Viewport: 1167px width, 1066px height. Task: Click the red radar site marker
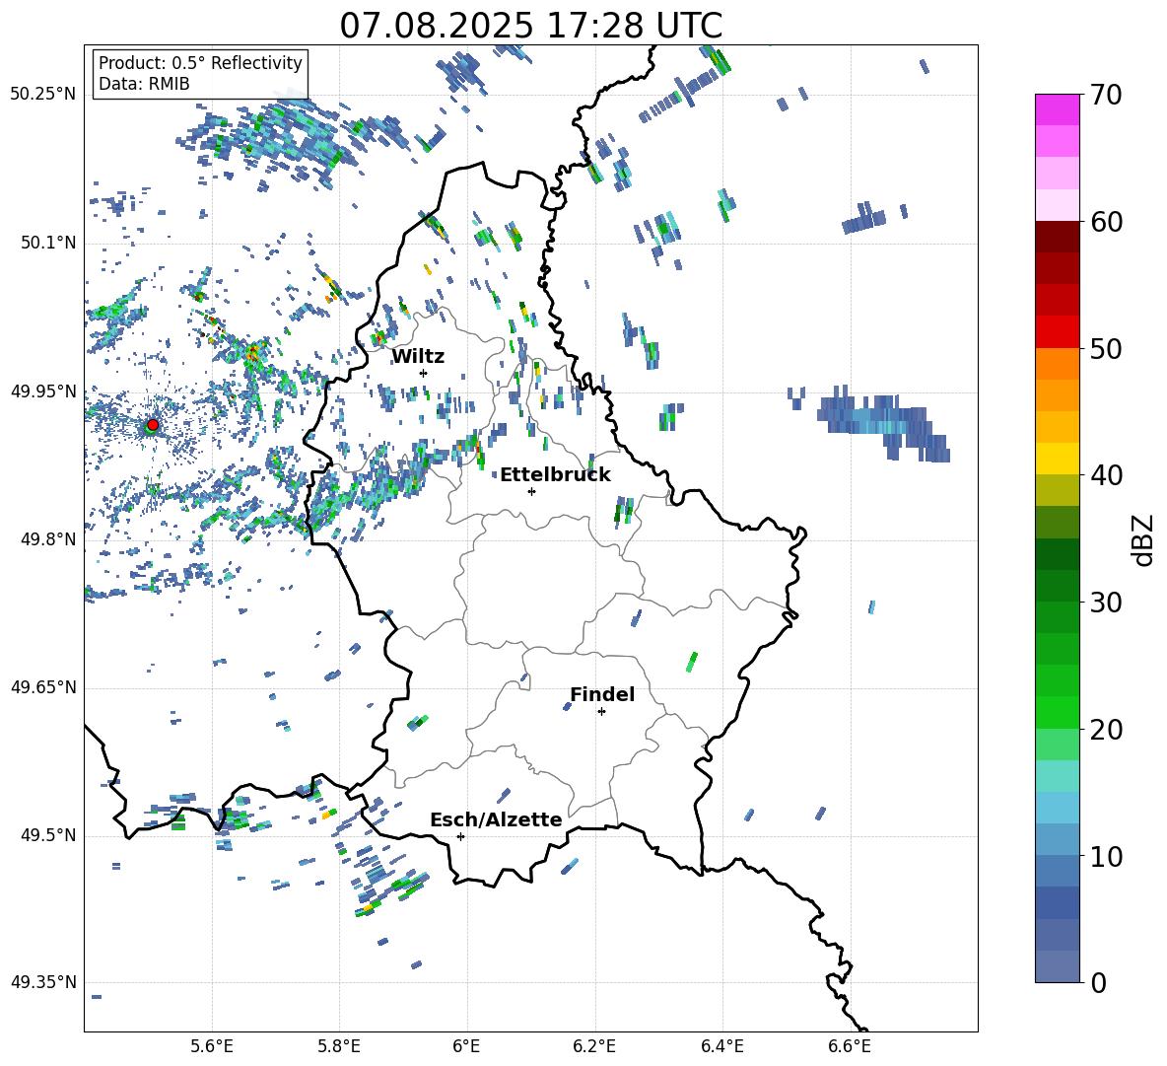[x=153, y=425]
